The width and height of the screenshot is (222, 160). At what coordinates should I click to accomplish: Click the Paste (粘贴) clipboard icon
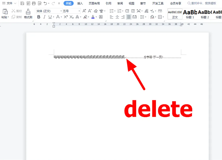coord(5,12)
